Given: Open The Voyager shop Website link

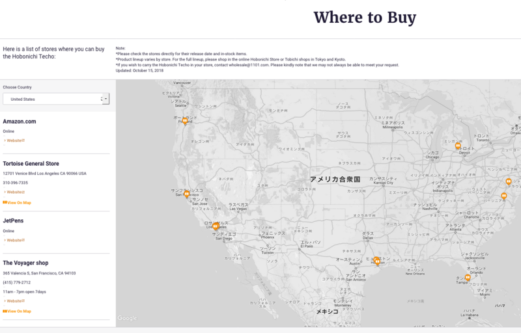Looking at the screenshot, I should [x=15, y=301].
